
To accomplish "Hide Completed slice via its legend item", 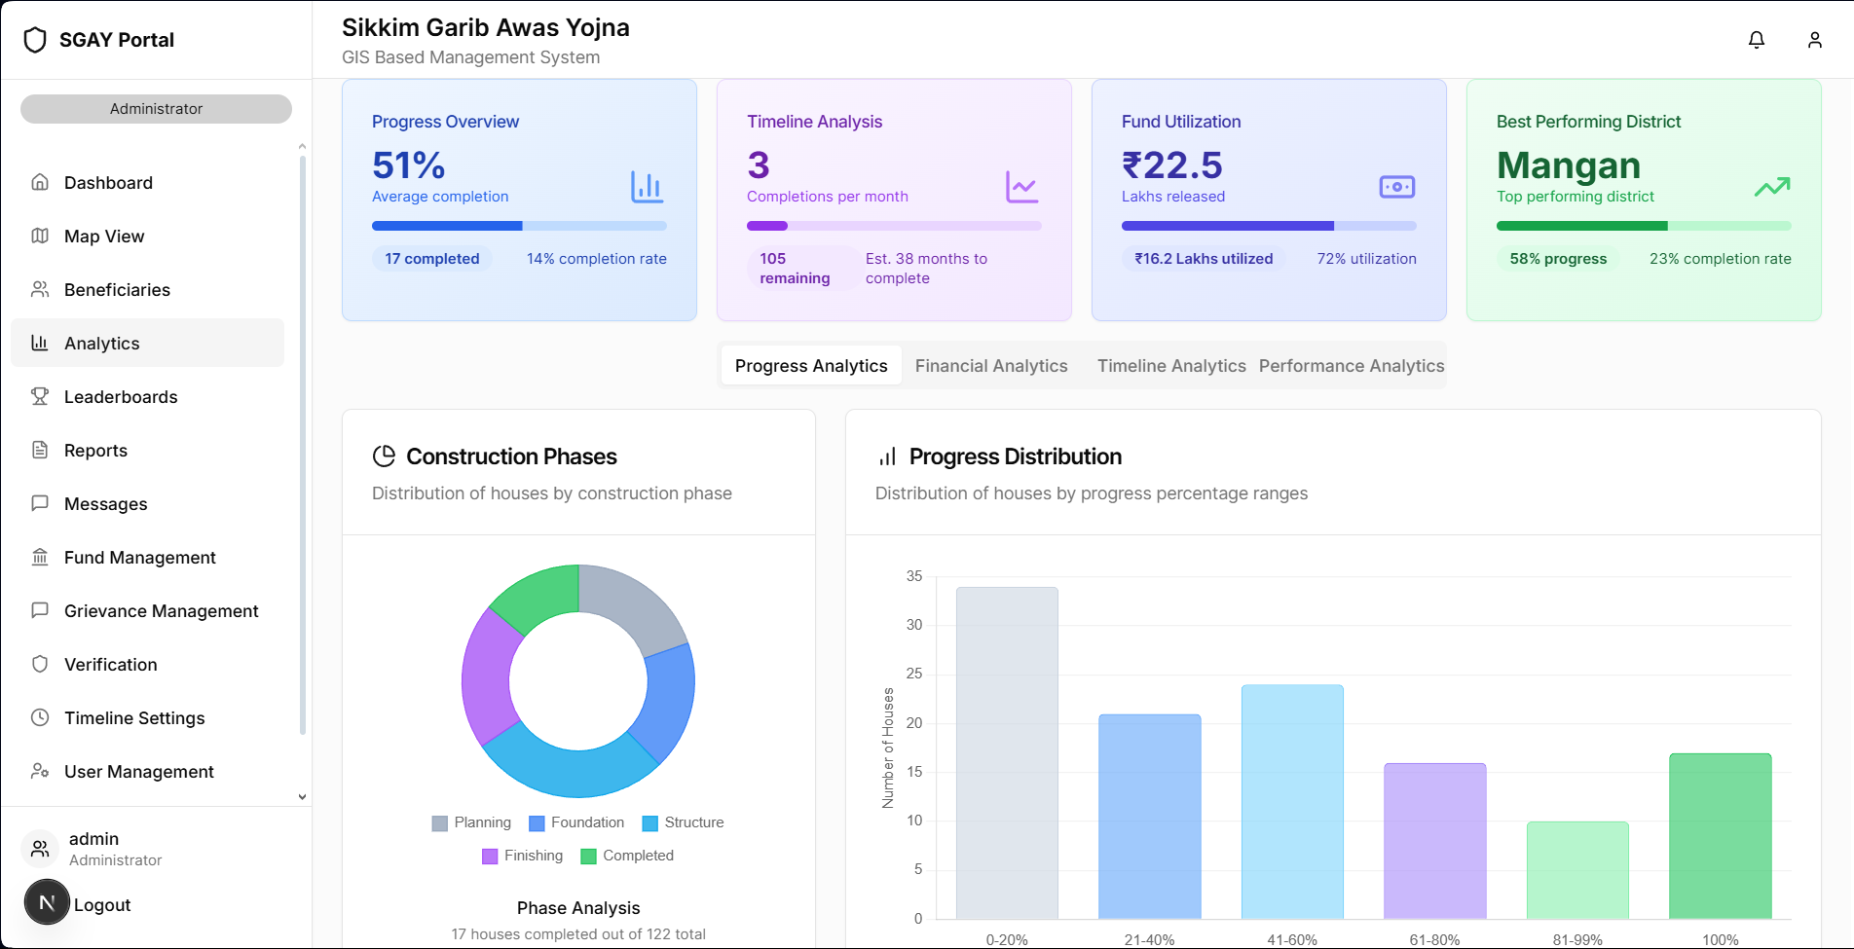I will pyautogui.click(x=627, y=856).
